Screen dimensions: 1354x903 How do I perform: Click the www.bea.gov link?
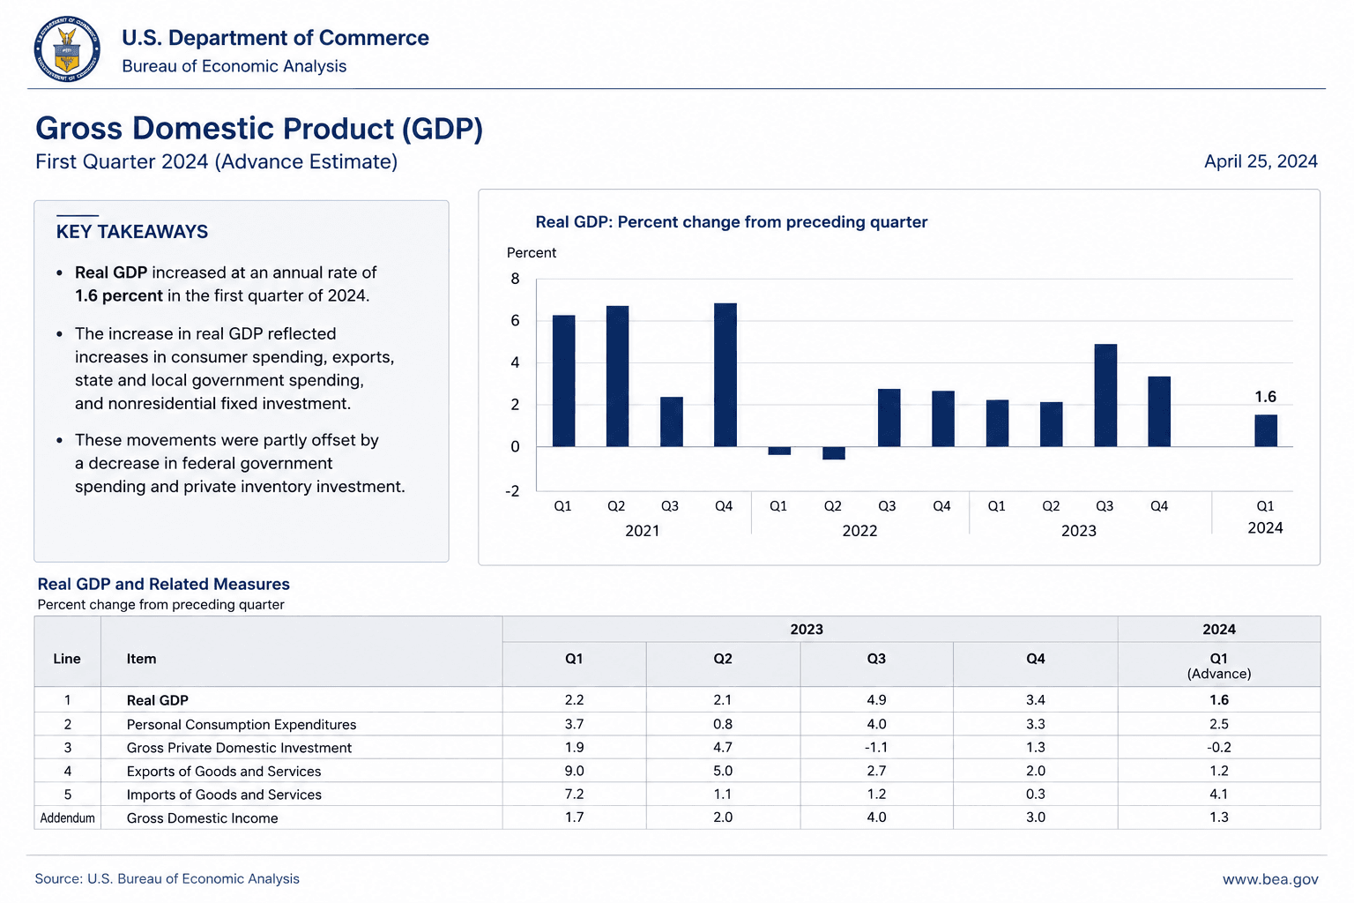(1270, 879)
